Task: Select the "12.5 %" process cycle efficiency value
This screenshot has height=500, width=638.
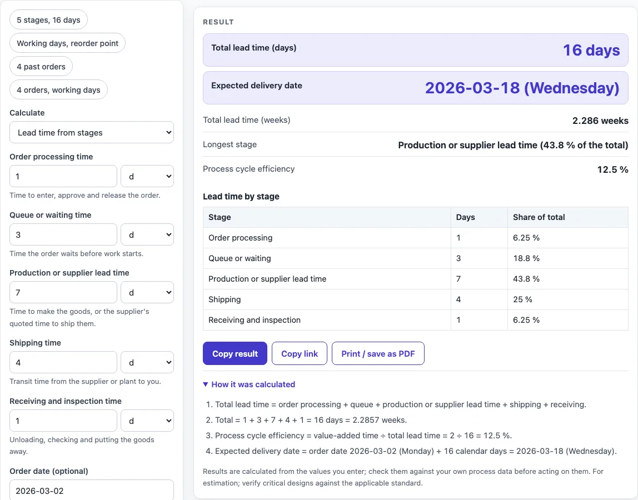Action: [612, 169]
